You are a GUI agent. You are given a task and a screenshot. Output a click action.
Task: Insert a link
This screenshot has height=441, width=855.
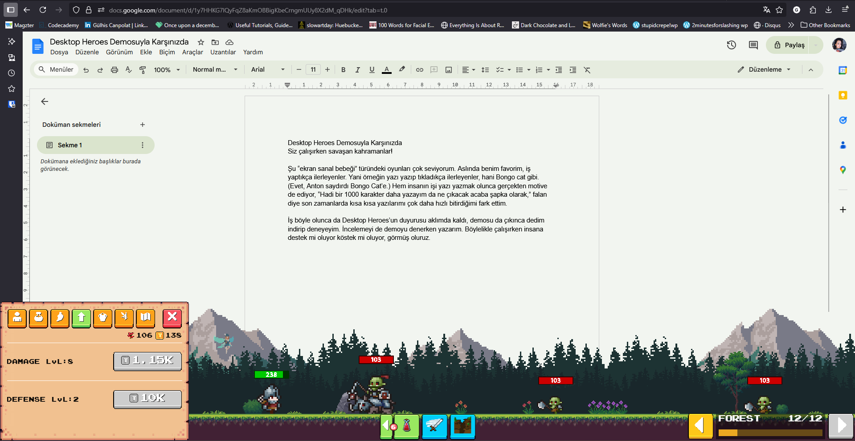[x=420, y=70]
